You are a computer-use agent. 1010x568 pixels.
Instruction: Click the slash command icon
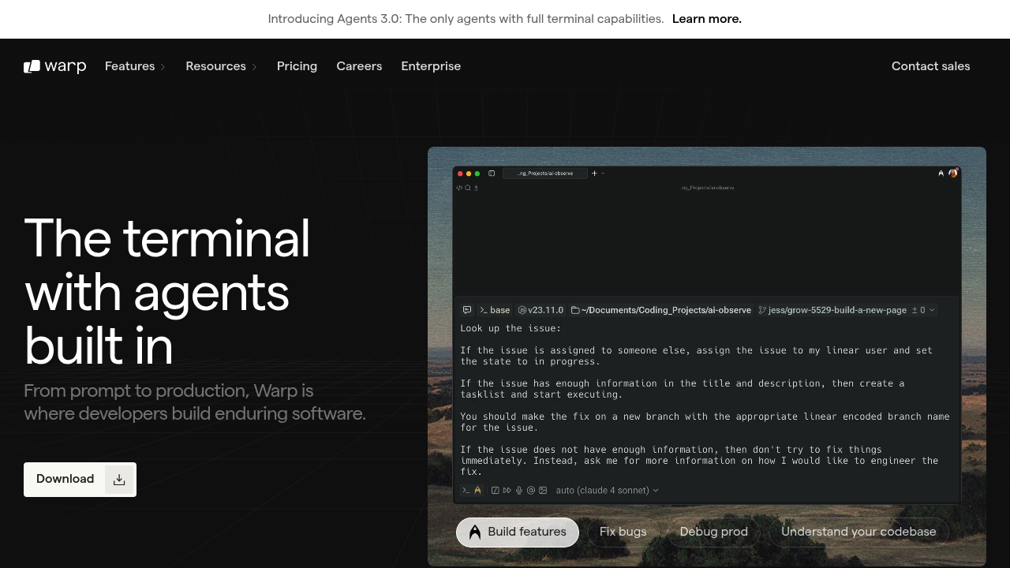(496, 491)
